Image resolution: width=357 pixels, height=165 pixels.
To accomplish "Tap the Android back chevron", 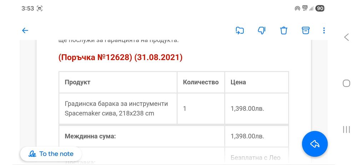I will pos(346,37).
